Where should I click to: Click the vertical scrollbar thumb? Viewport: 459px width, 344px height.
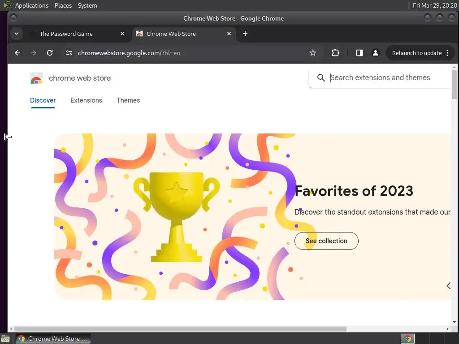coord(454,85)
